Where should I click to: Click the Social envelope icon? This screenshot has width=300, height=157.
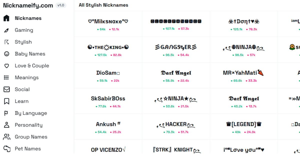(6, 89)
